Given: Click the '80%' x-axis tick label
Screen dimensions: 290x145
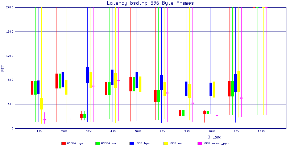Looking at the screenshot, I should [212, 131].
